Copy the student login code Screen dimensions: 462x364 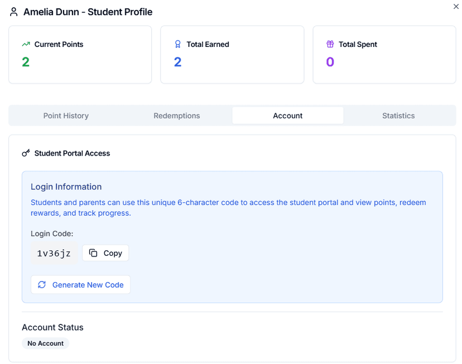[105, 253]
